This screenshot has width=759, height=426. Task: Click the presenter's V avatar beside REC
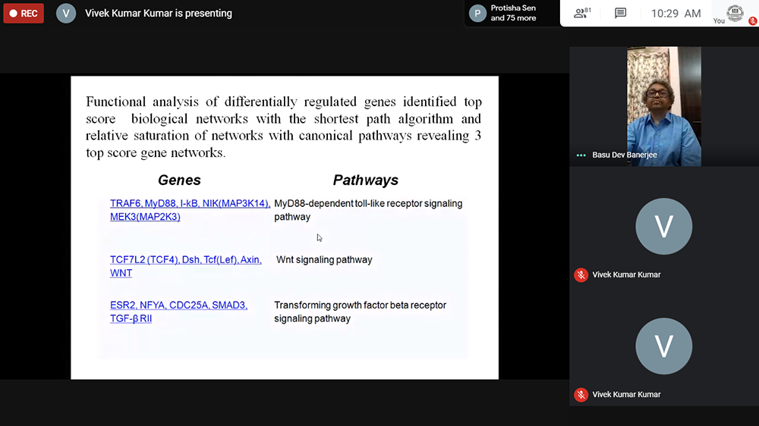pyautogui.click(x=66, y=13)
